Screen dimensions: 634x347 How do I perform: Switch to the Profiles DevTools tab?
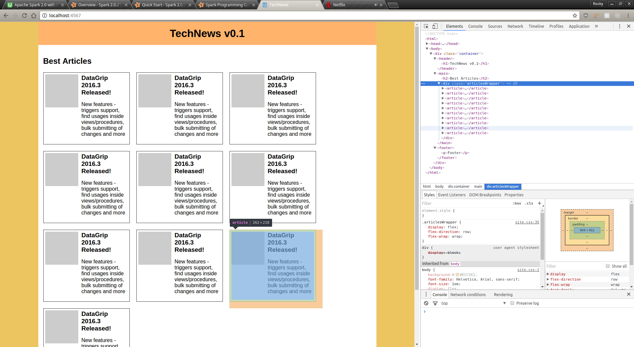point(556,26)
